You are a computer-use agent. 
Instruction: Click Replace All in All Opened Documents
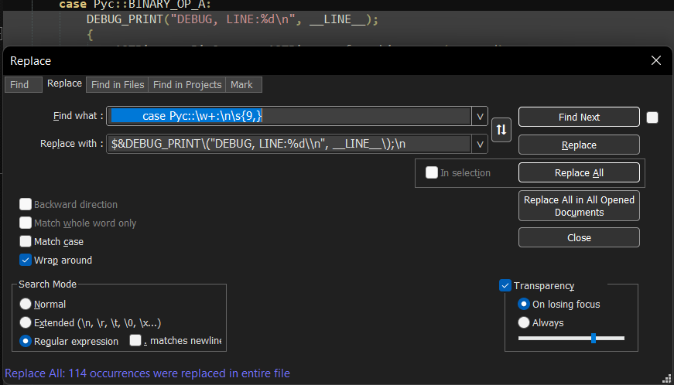point(579,206)
